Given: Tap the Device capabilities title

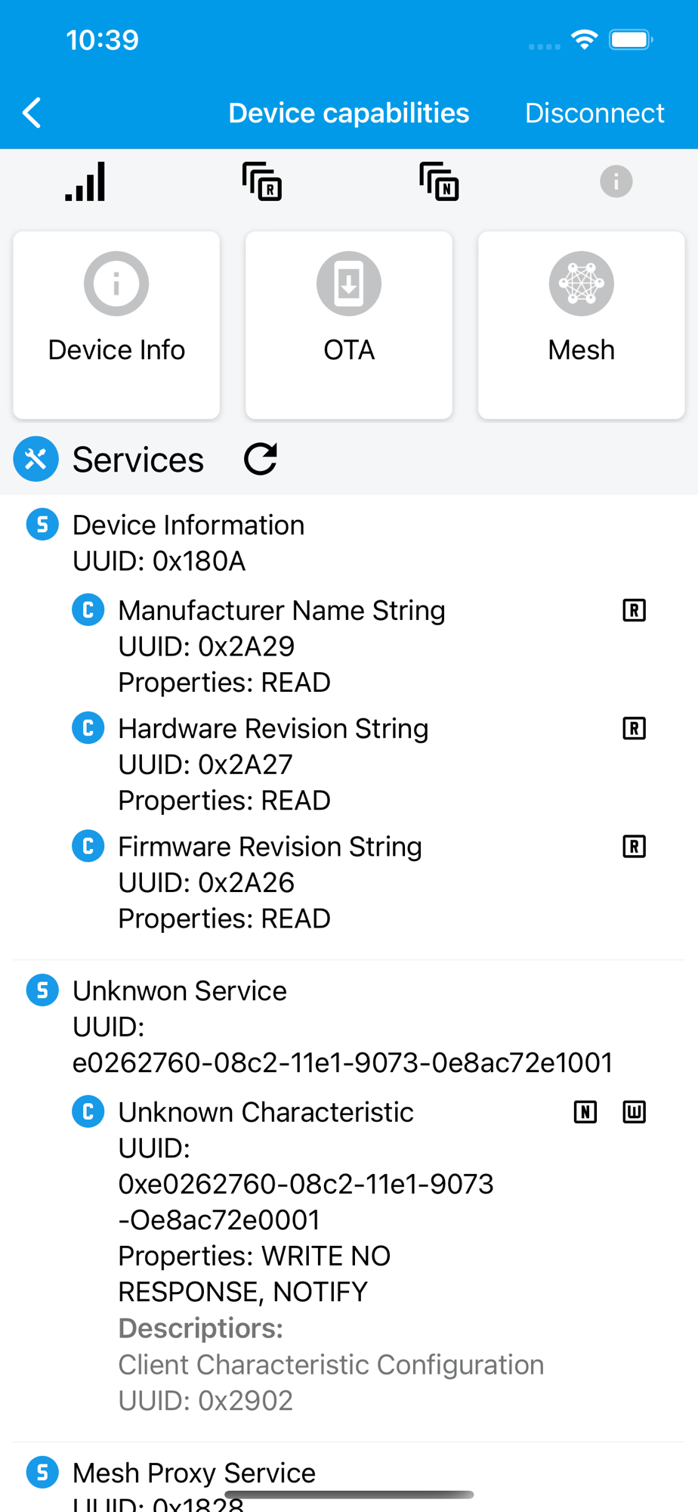Looking at the screenshot, I should 349,113.
